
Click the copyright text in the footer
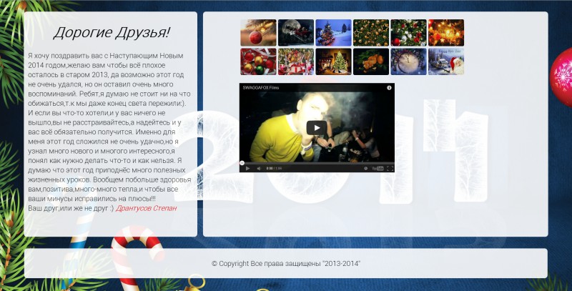tap(286, 264)
